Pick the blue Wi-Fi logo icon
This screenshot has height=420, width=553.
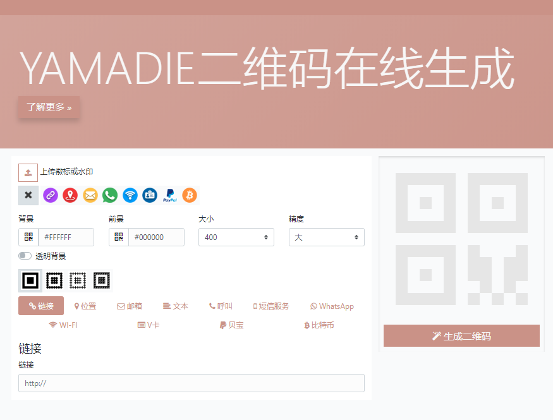tap(130, 195)
